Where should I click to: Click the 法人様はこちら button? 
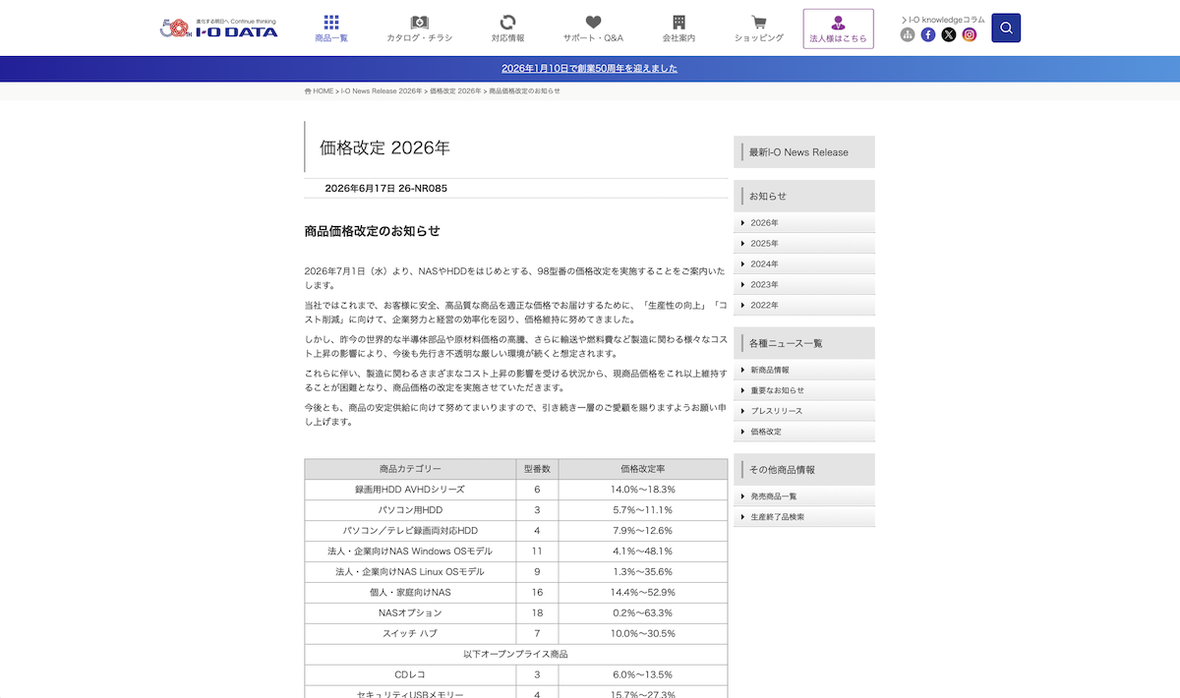[838, 29]
